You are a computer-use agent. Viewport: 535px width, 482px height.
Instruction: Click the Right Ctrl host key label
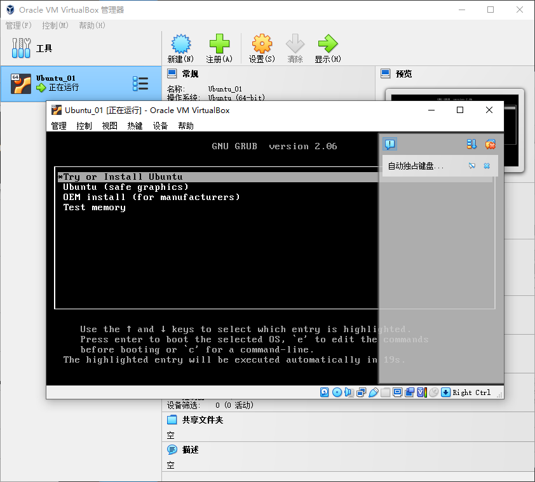tap(471, 392)
